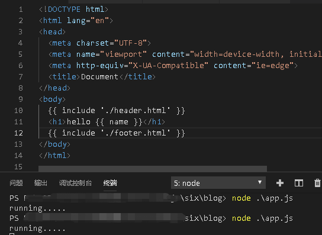Click the closing '</html>' tag
322x235 pixels.
click(54, 156)
